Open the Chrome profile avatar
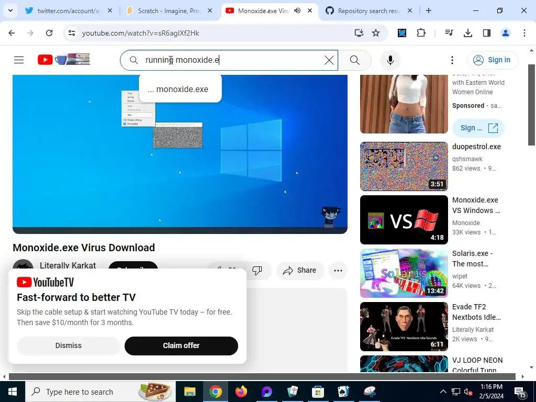Viewport: 536px width, 402px height. point(505,33)
